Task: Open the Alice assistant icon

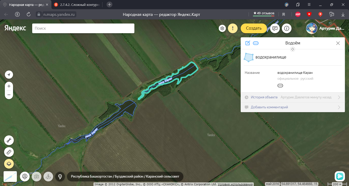Action: click(x=340, y=176)
